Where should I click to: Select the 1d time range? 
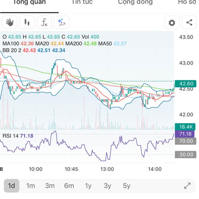12,186
